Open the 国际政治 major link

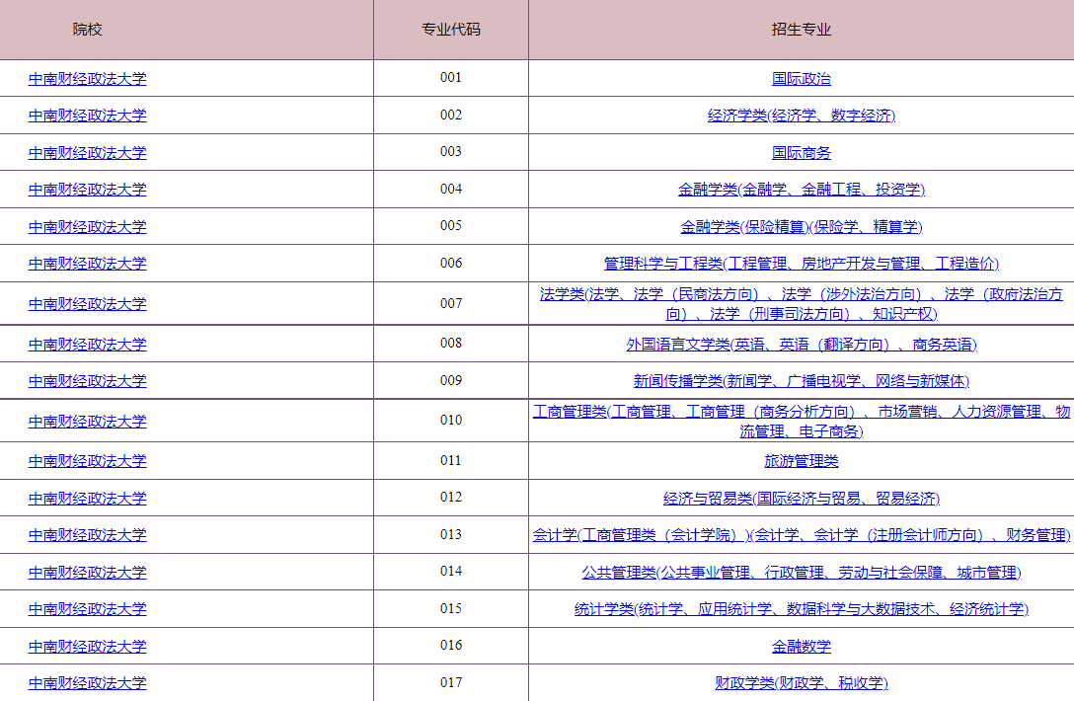coord(801,79)
